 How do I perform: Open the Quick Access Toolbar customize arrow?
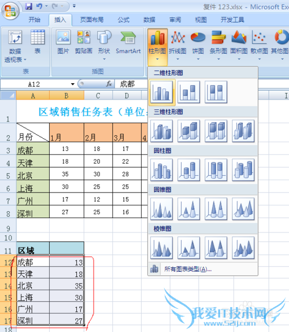coord(74,6)
